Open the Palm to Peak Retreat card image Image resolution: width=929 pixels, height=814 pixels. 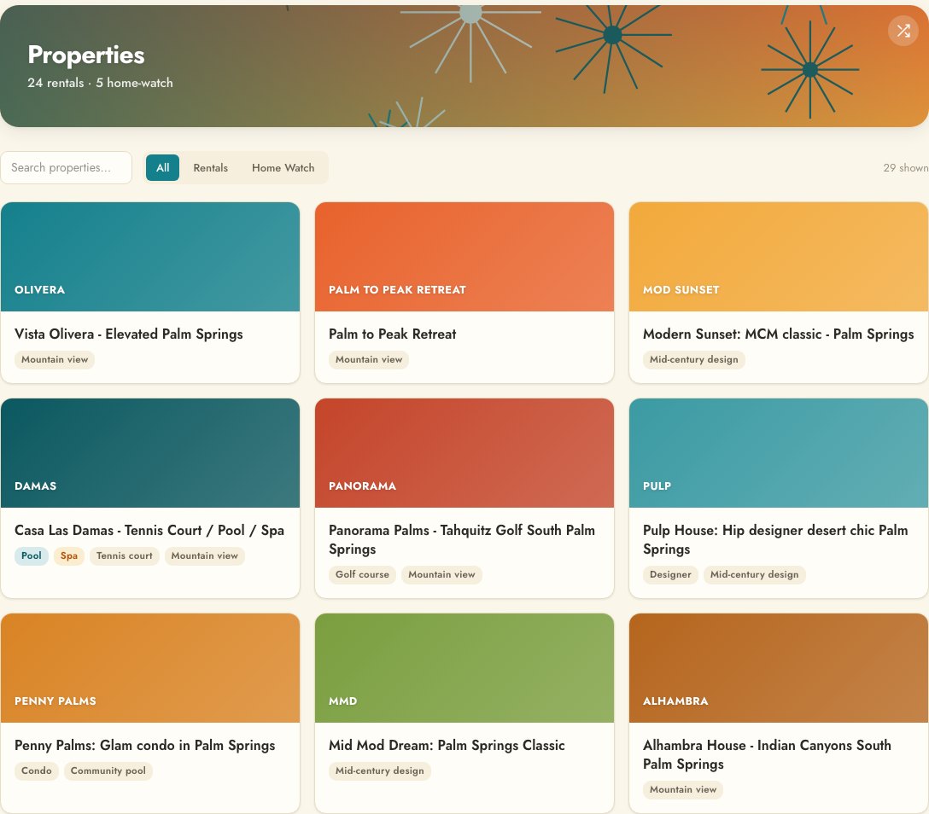[x=464, y=257]
